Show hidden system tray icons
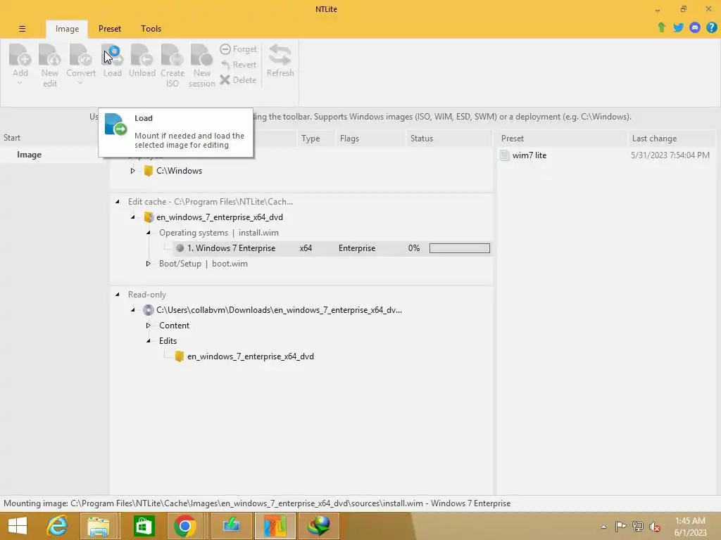 coord(603,527)
